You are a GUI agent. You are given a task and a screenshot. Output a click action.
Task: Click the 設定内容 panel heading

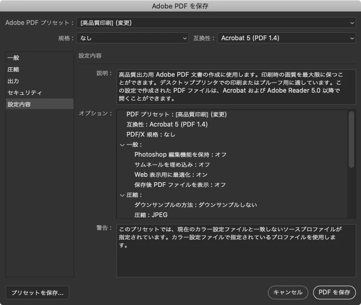click(90, 56)
